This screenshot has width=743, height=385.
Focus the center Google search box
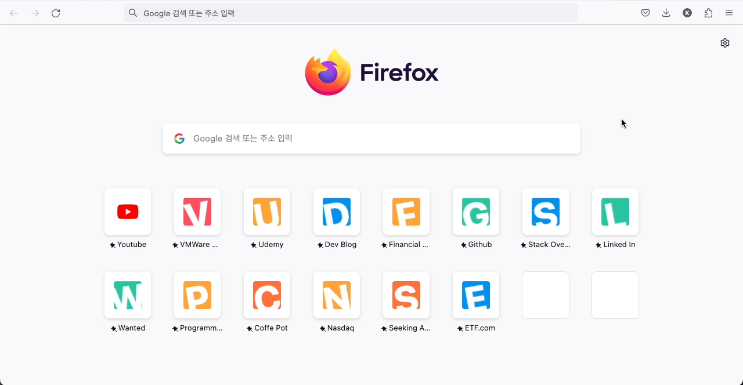click(x=371, y=139)
